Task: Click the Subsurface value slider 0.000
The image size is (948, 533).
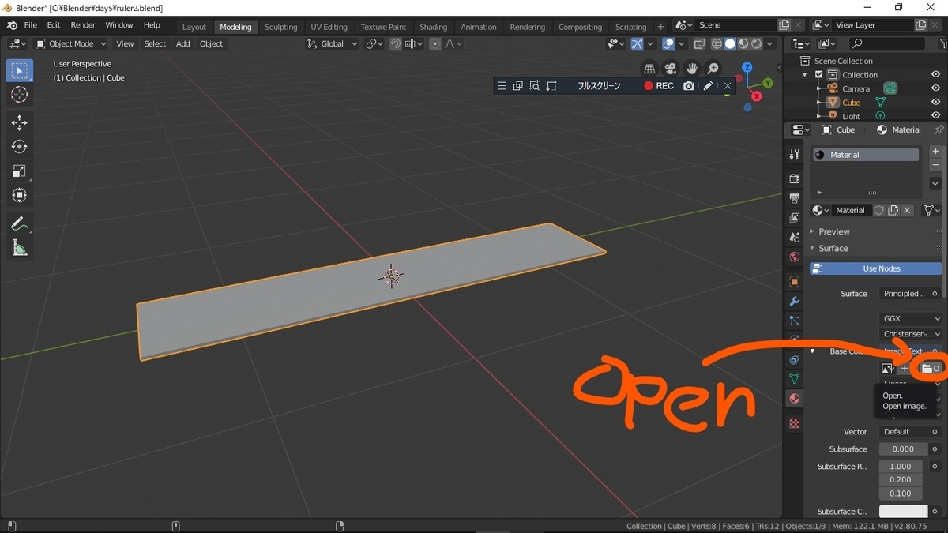Action: click(x=903, y=449)
